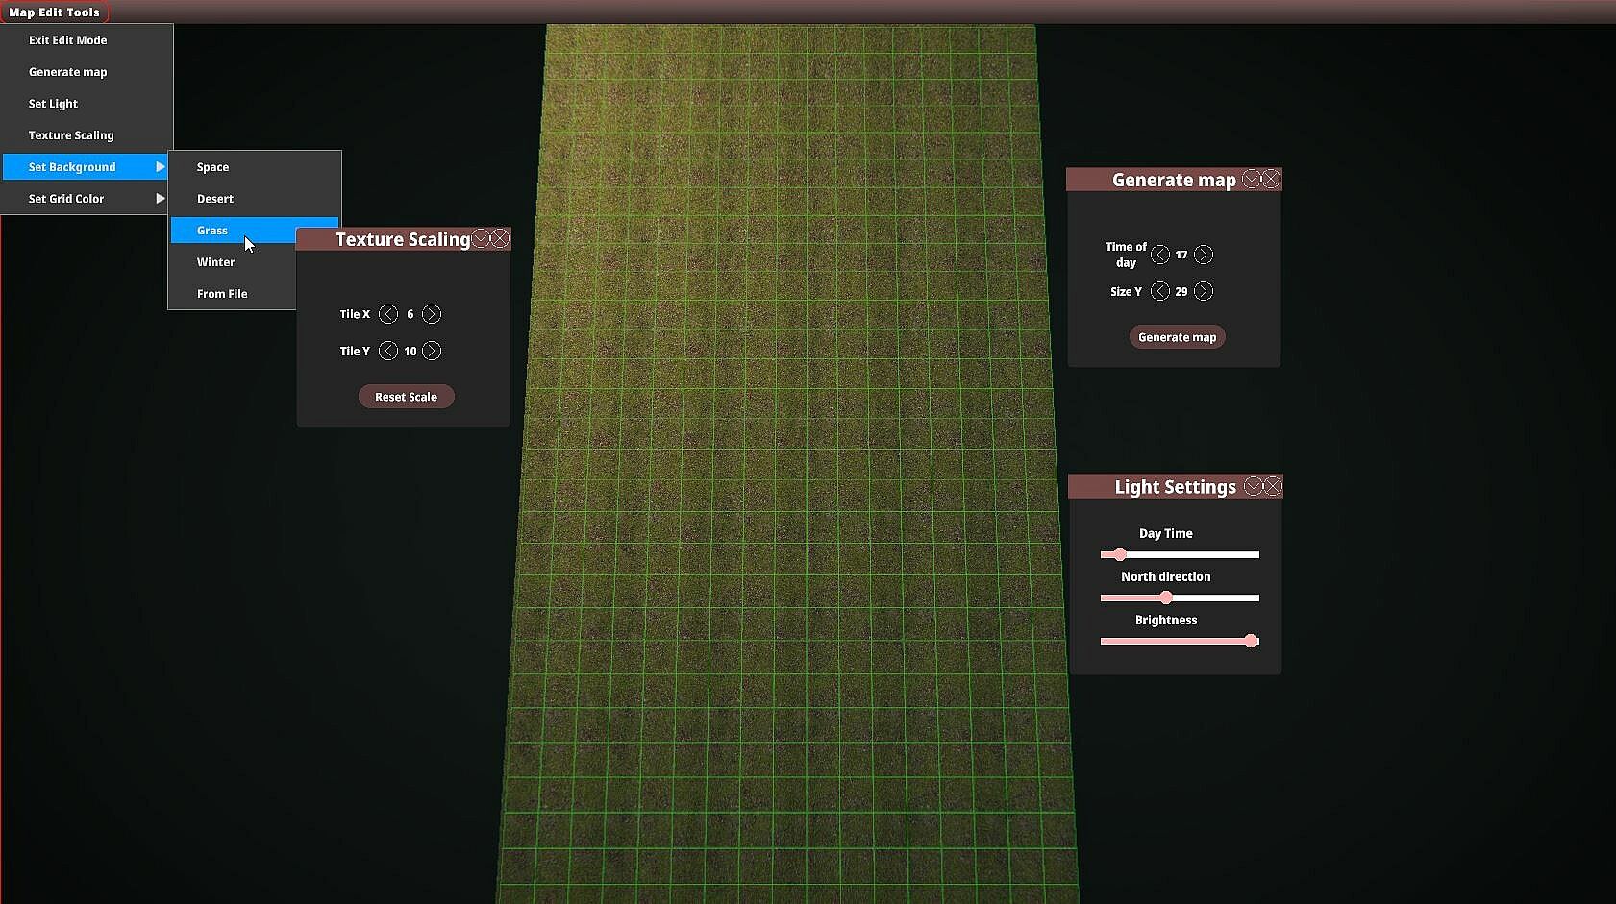Click the Size Y value 29

1181,291
